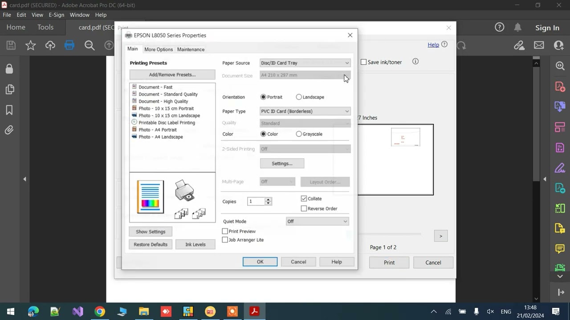
Task: Click OK in Epson properties dialog
Action: [260, 262]
